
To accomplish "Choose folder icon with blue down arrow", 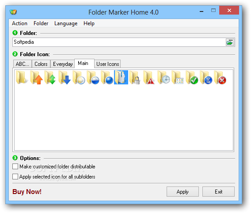I will coord(65,77).
